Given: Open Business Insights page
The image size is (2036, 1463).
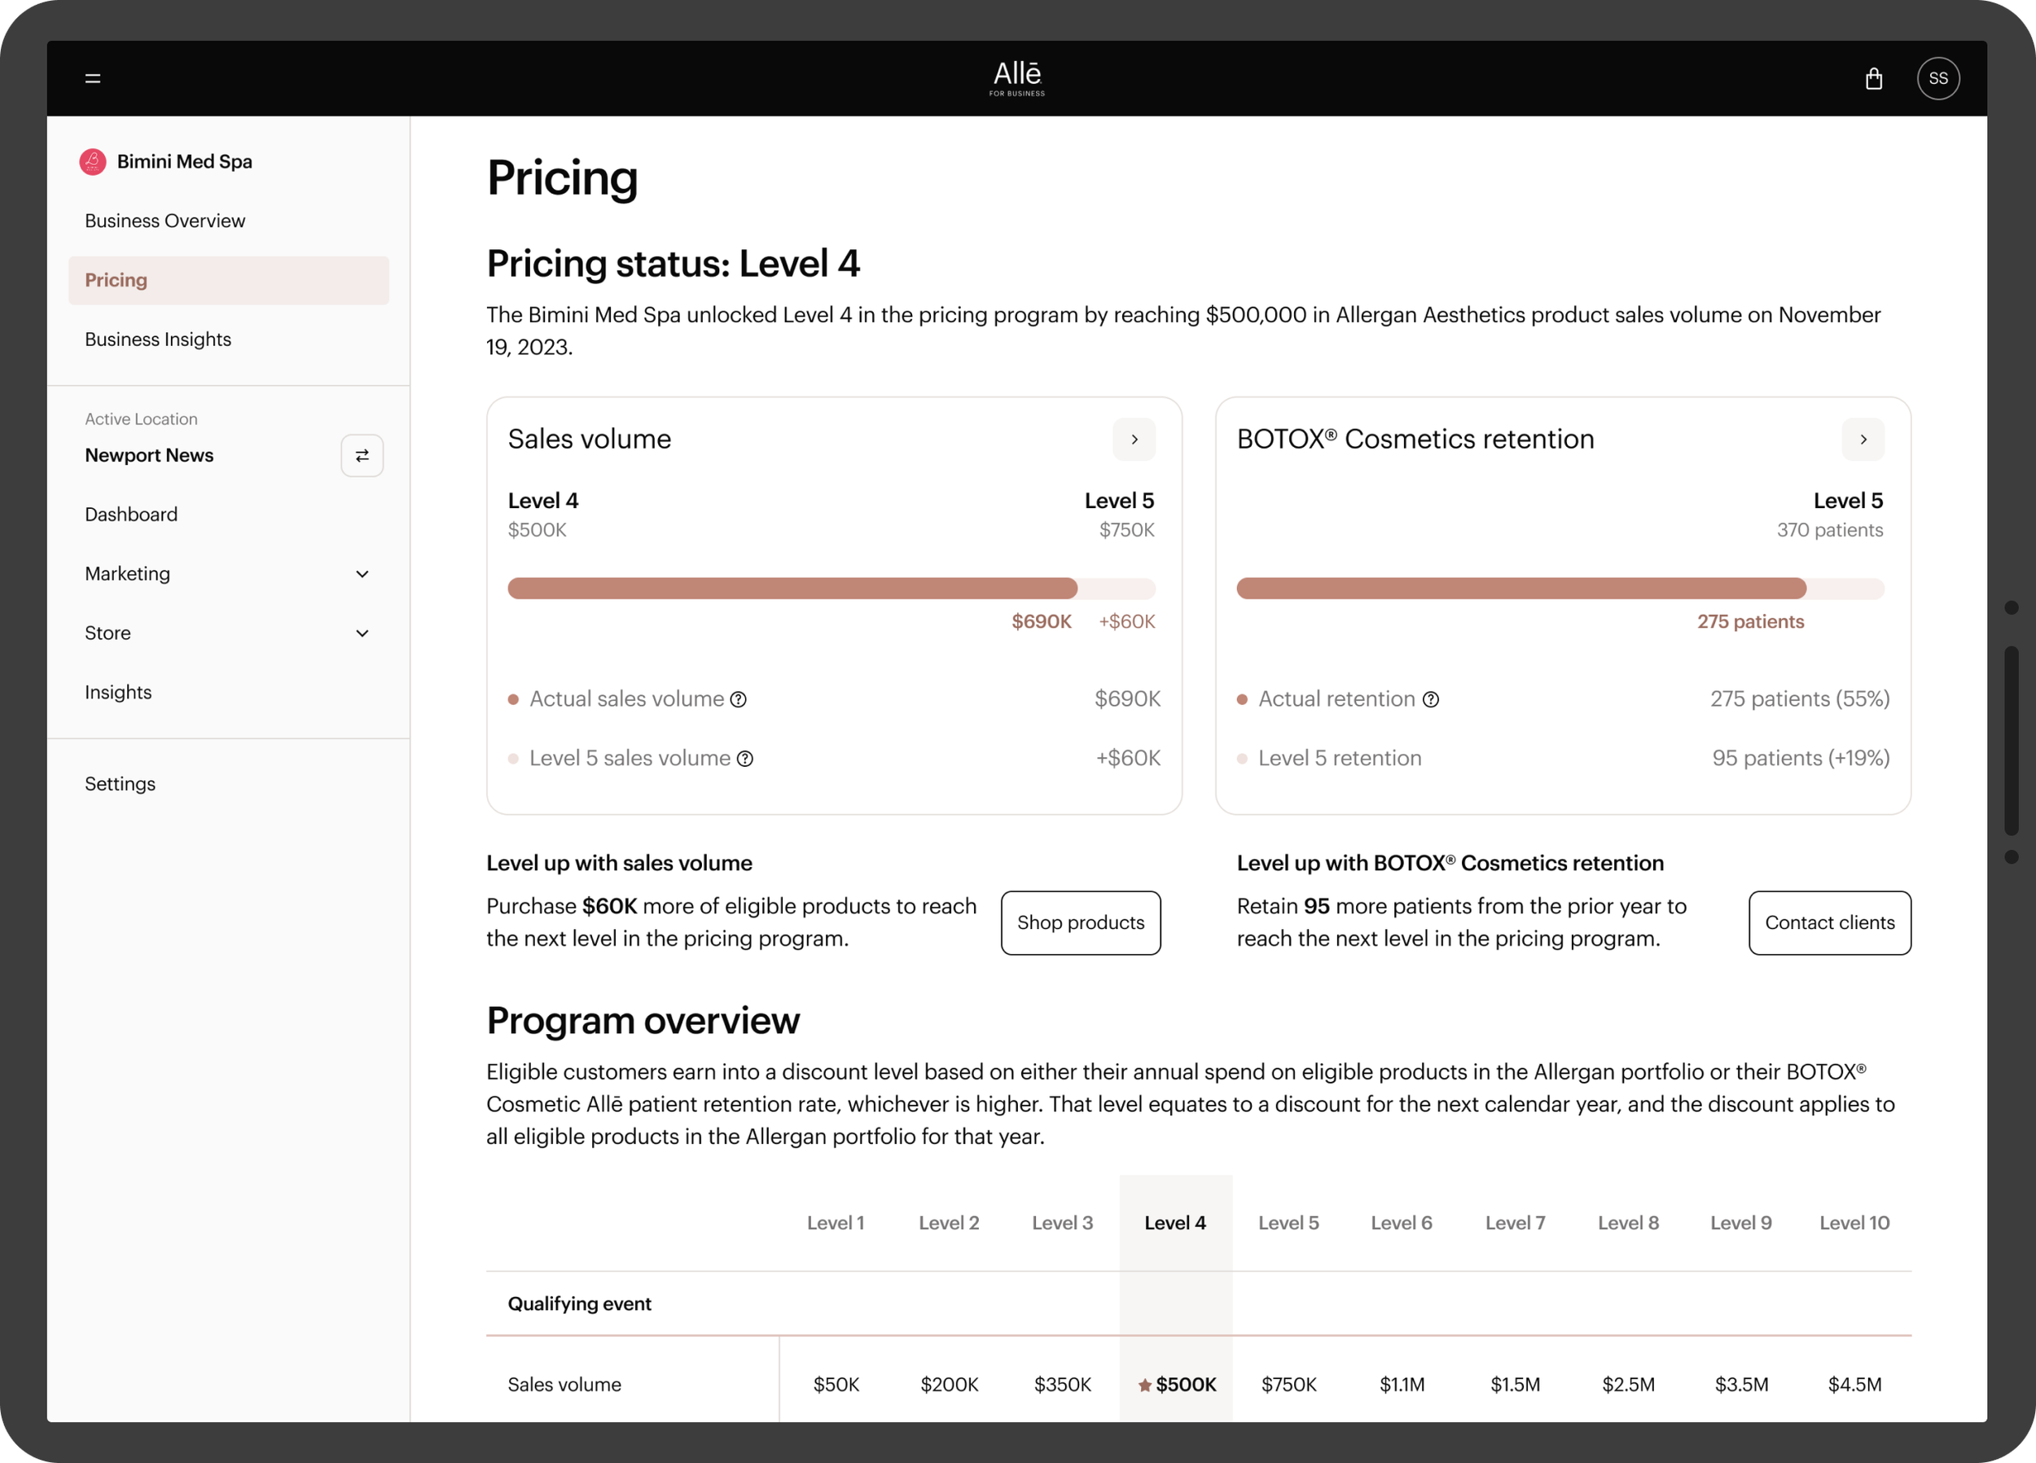Looking at the screenshot, I should click(x=158, y=339).
